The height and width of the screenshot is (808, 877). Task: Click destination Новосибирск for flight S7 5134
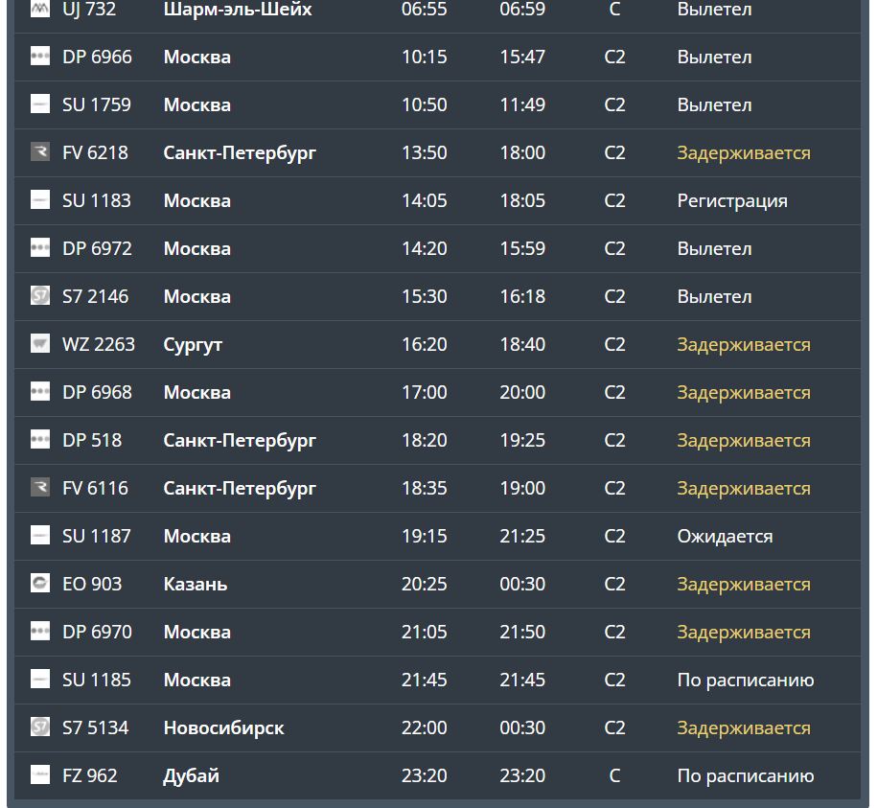223,727
